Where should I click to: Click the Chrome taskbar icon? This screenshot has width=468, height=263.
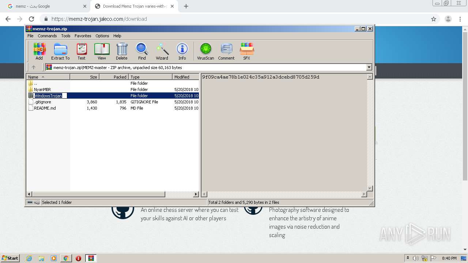pyautogui.click(x=66, y=258)
